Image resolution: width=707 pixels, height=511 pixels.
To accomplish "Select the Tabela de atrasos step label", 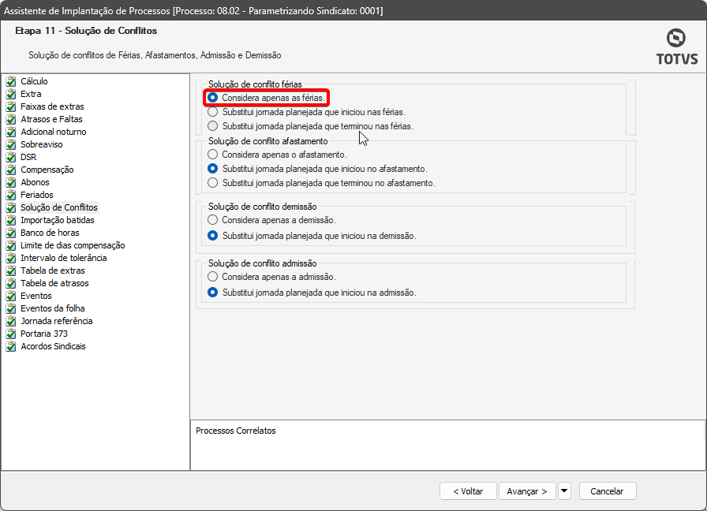I will (54, 283).
